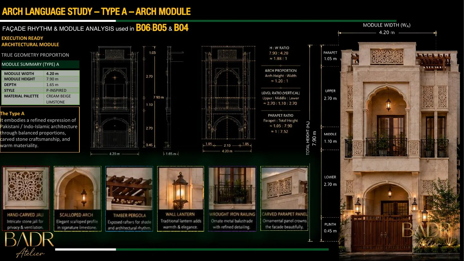Click the Wrought Iron Railing thumbnail
Screen dimensions: 464x261
coord(232,199)
